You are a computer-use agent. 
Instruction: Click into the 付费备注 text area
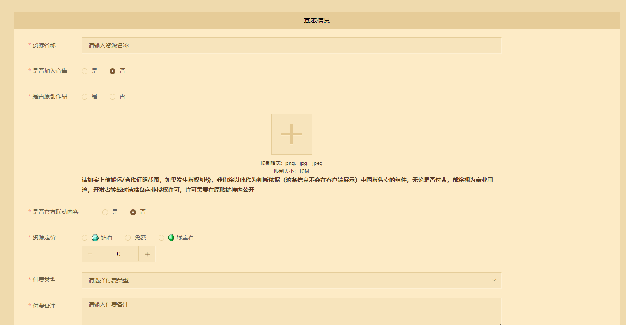pyautogui.click(x=291, y=311)
